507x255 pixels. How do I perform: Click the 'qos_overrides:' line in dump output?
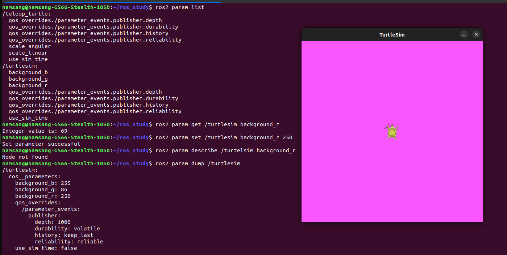[38, 203]
